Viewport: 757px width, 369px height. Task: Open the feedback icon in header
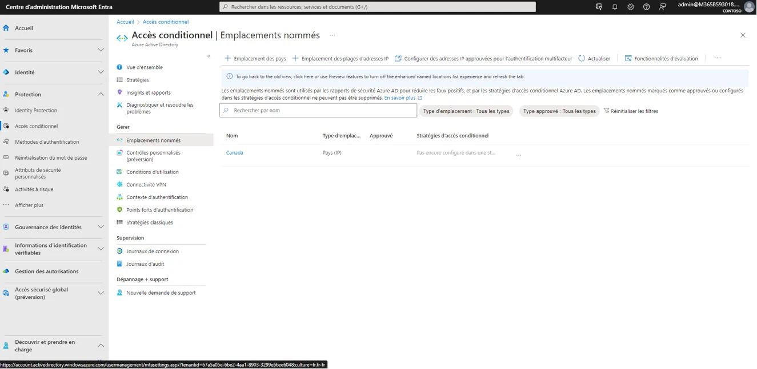[x=662, y=7]
